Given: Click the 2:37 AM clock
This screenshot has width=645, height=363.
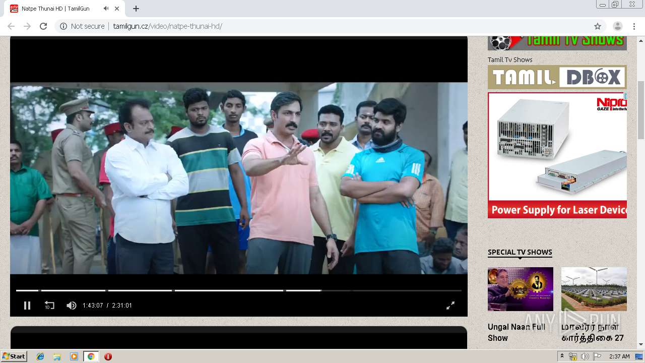Looking at the screenshot, I should [619, 356].
